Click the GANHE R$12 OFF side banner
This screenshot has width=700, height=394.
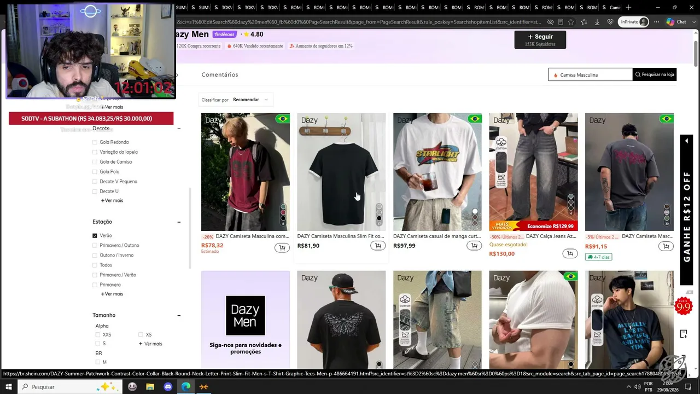pyautogui.click(x=686, y=210)
